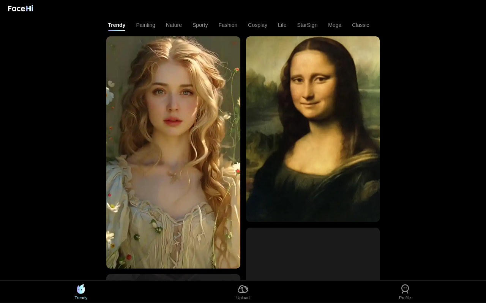Click the Trendy label in bottom navigation

click(81, 298)
